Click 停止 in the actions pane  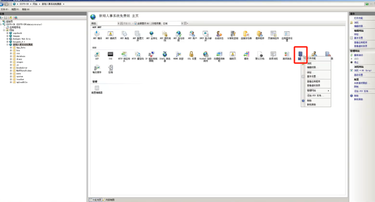tap(356, 62)
